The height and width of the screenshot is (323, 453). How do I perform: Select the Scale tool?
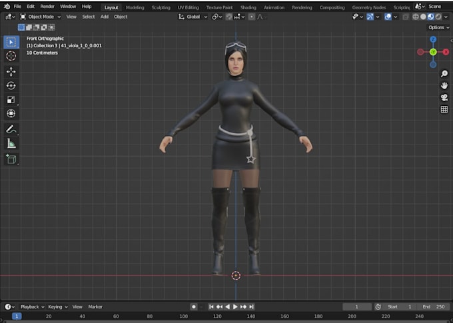11,100
